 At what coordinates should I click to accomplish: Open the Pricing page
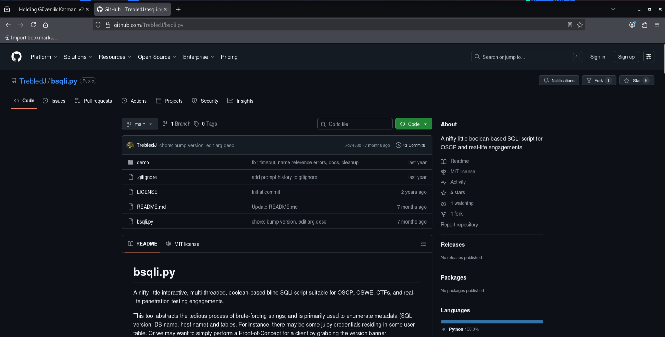pyautogui.click(x=229, y=57)
